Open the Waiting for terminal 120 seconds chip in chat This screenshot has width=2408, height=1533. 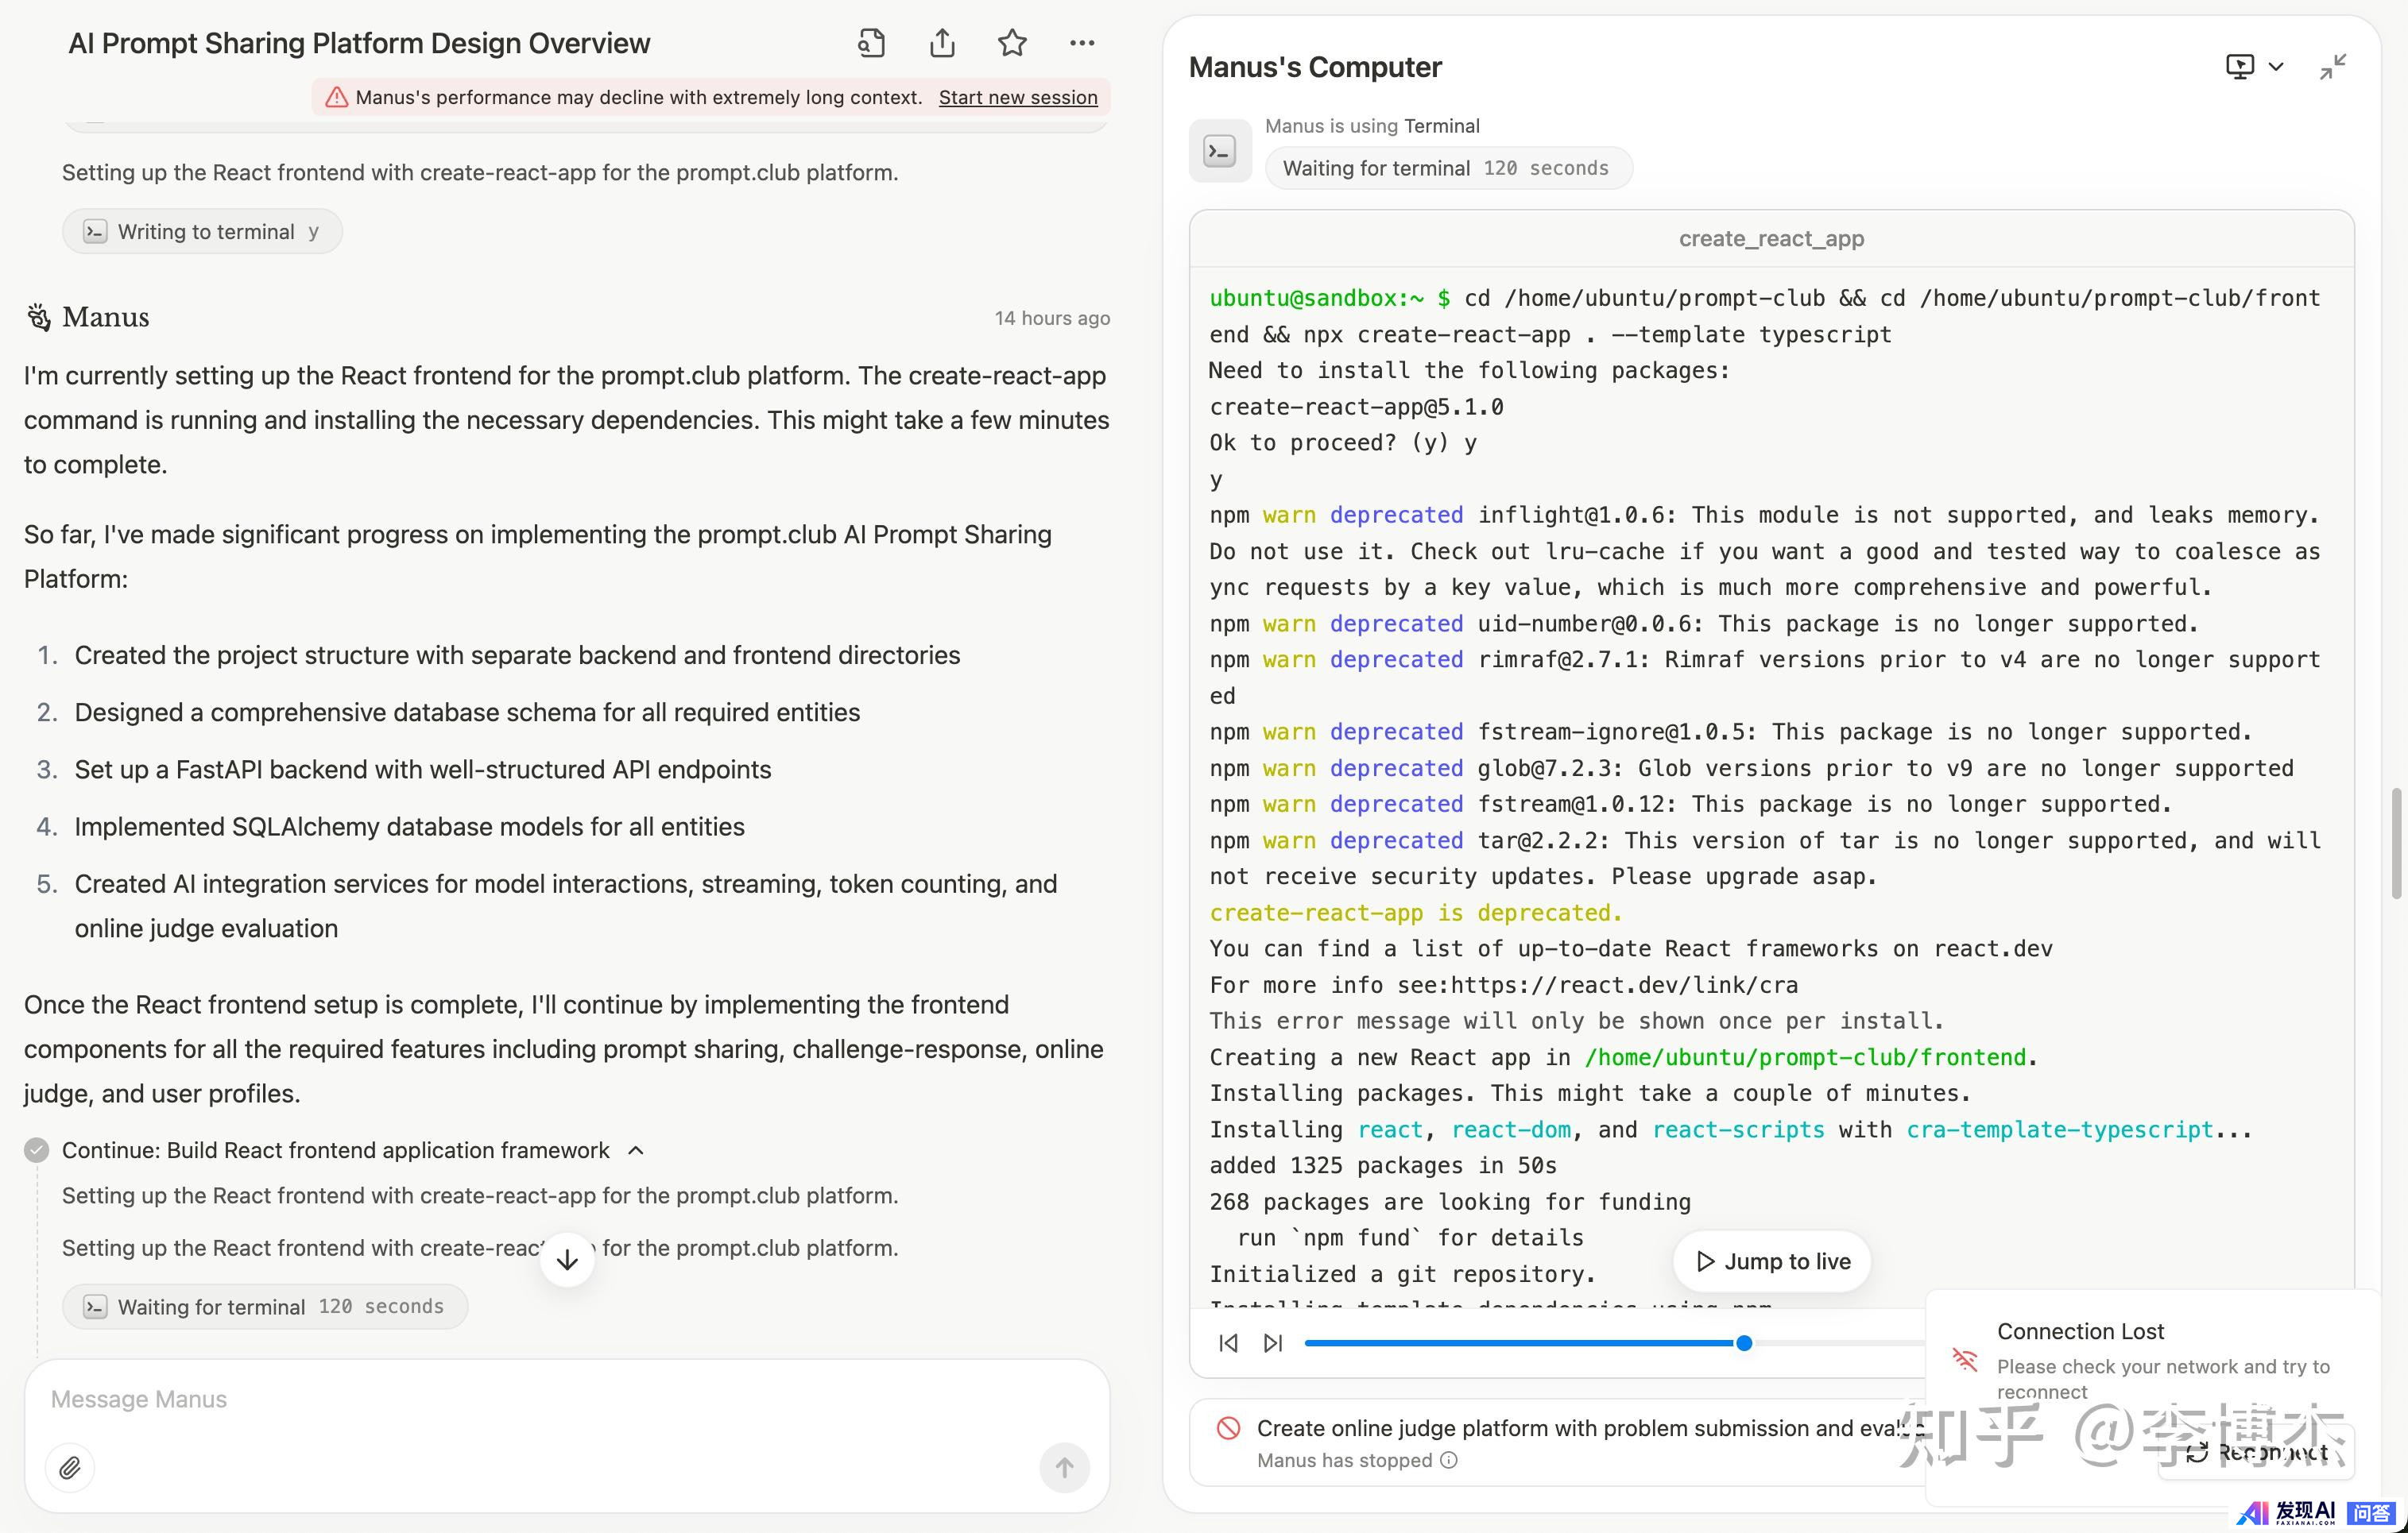click(x=265, y=1306)
